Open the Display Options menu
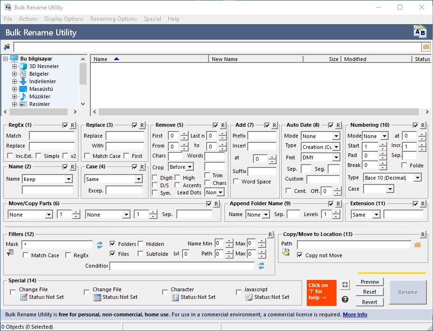 tap(64, 19)
